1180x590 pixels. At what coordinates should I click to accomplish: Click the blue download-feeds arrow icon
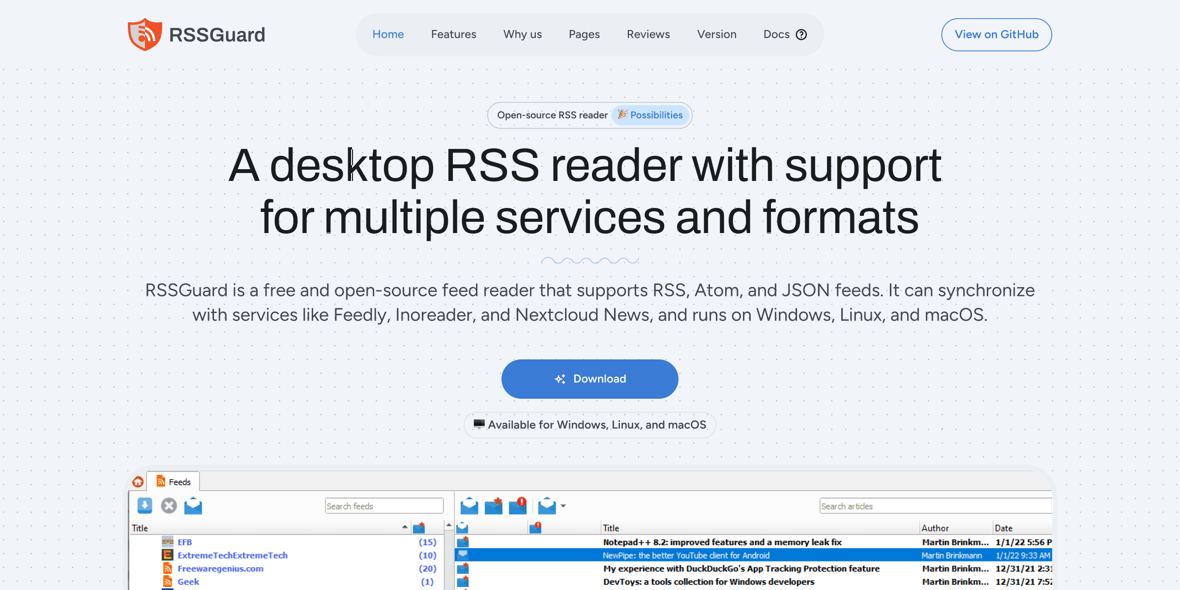pos(145,505)
